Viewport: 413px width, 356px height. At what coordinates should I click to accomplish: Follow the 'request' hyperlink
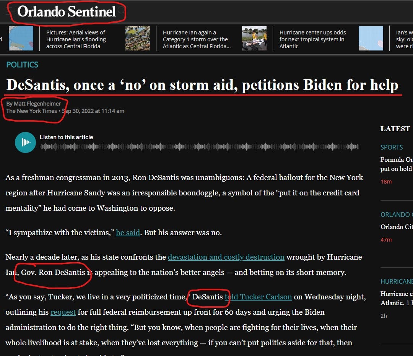(63, 312)
